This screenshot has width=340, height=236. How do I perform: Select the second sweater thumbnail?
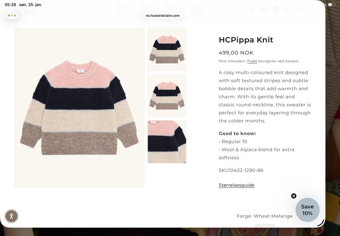[x=167, y=96]
